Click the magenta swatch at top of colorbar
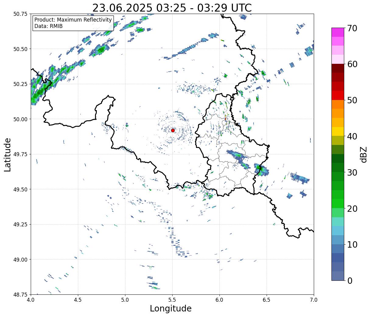The width and height of the screenshot is (371, 316). pyautogui.click(x=338, y=32)
